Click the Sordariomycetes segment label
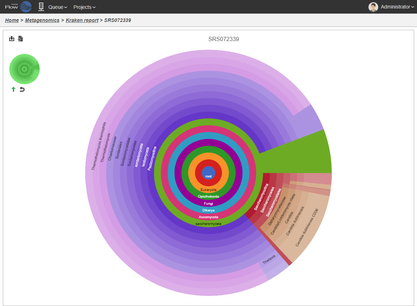Screen dimensions: 417x306 132,153
